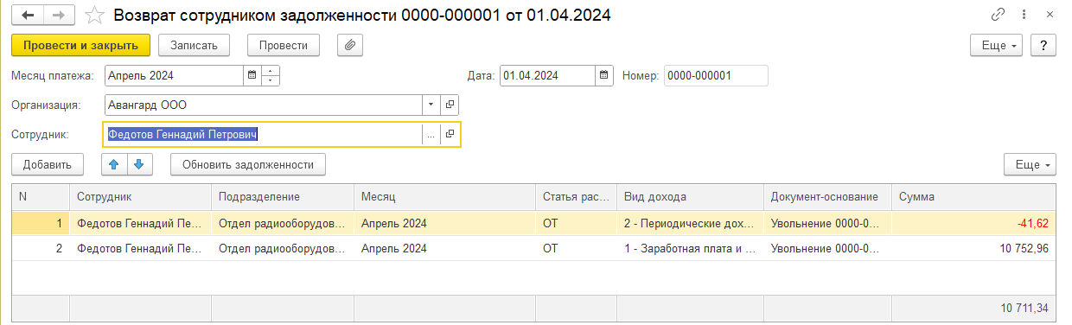Click Провести и закрыть button
The height and width of the screenshot is (325, 1072).
click(x=81, y=44)
